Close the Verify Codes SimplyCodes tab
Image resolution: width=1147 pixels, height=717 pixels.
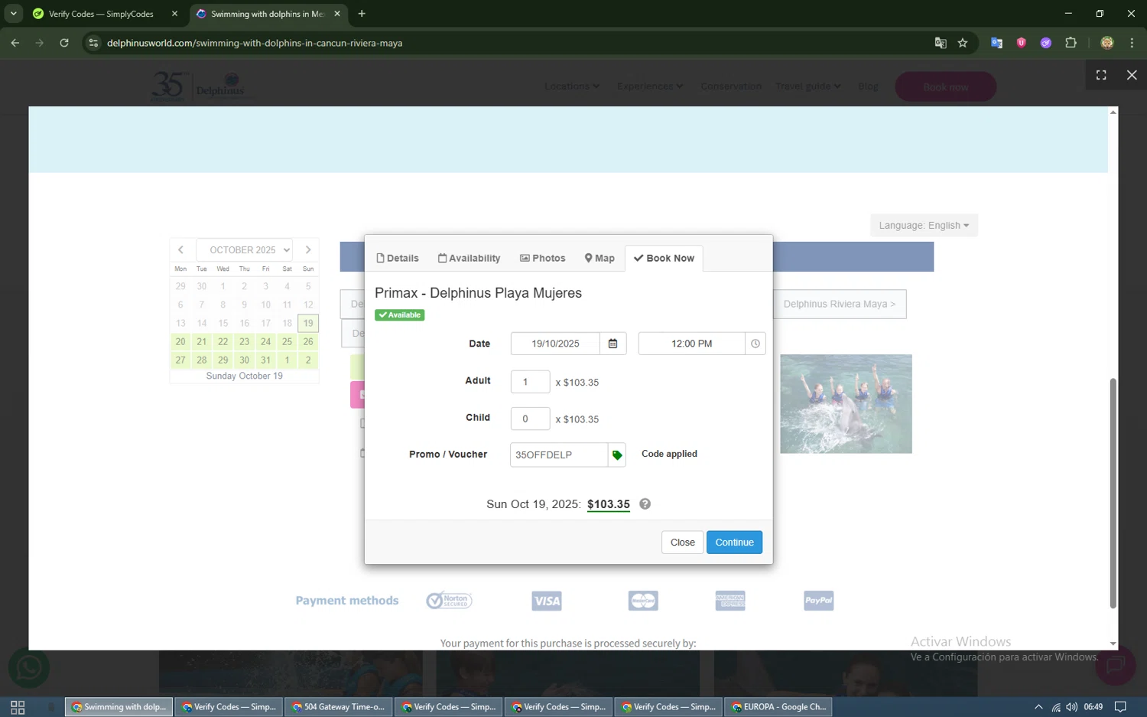point(174,14)
